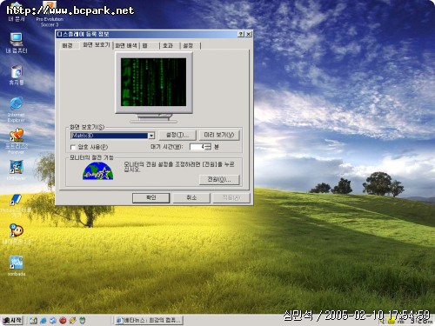Viewport: 435px width, 326px height.
Task: Click the 베타뉴스 taskbar window button
Action: click(149, 321)
